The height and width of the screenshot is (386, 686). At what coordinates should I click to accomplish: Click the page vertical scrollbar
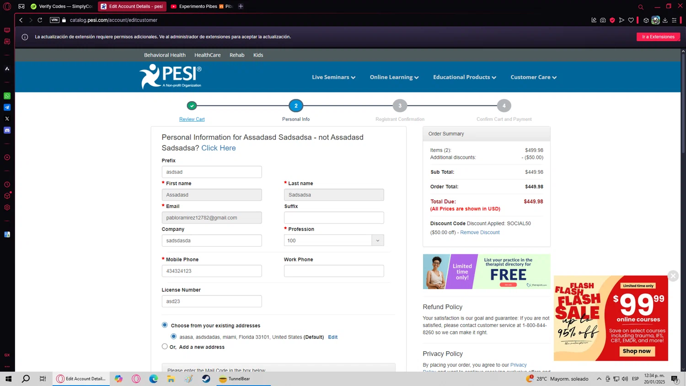click(x=683, y=103)
